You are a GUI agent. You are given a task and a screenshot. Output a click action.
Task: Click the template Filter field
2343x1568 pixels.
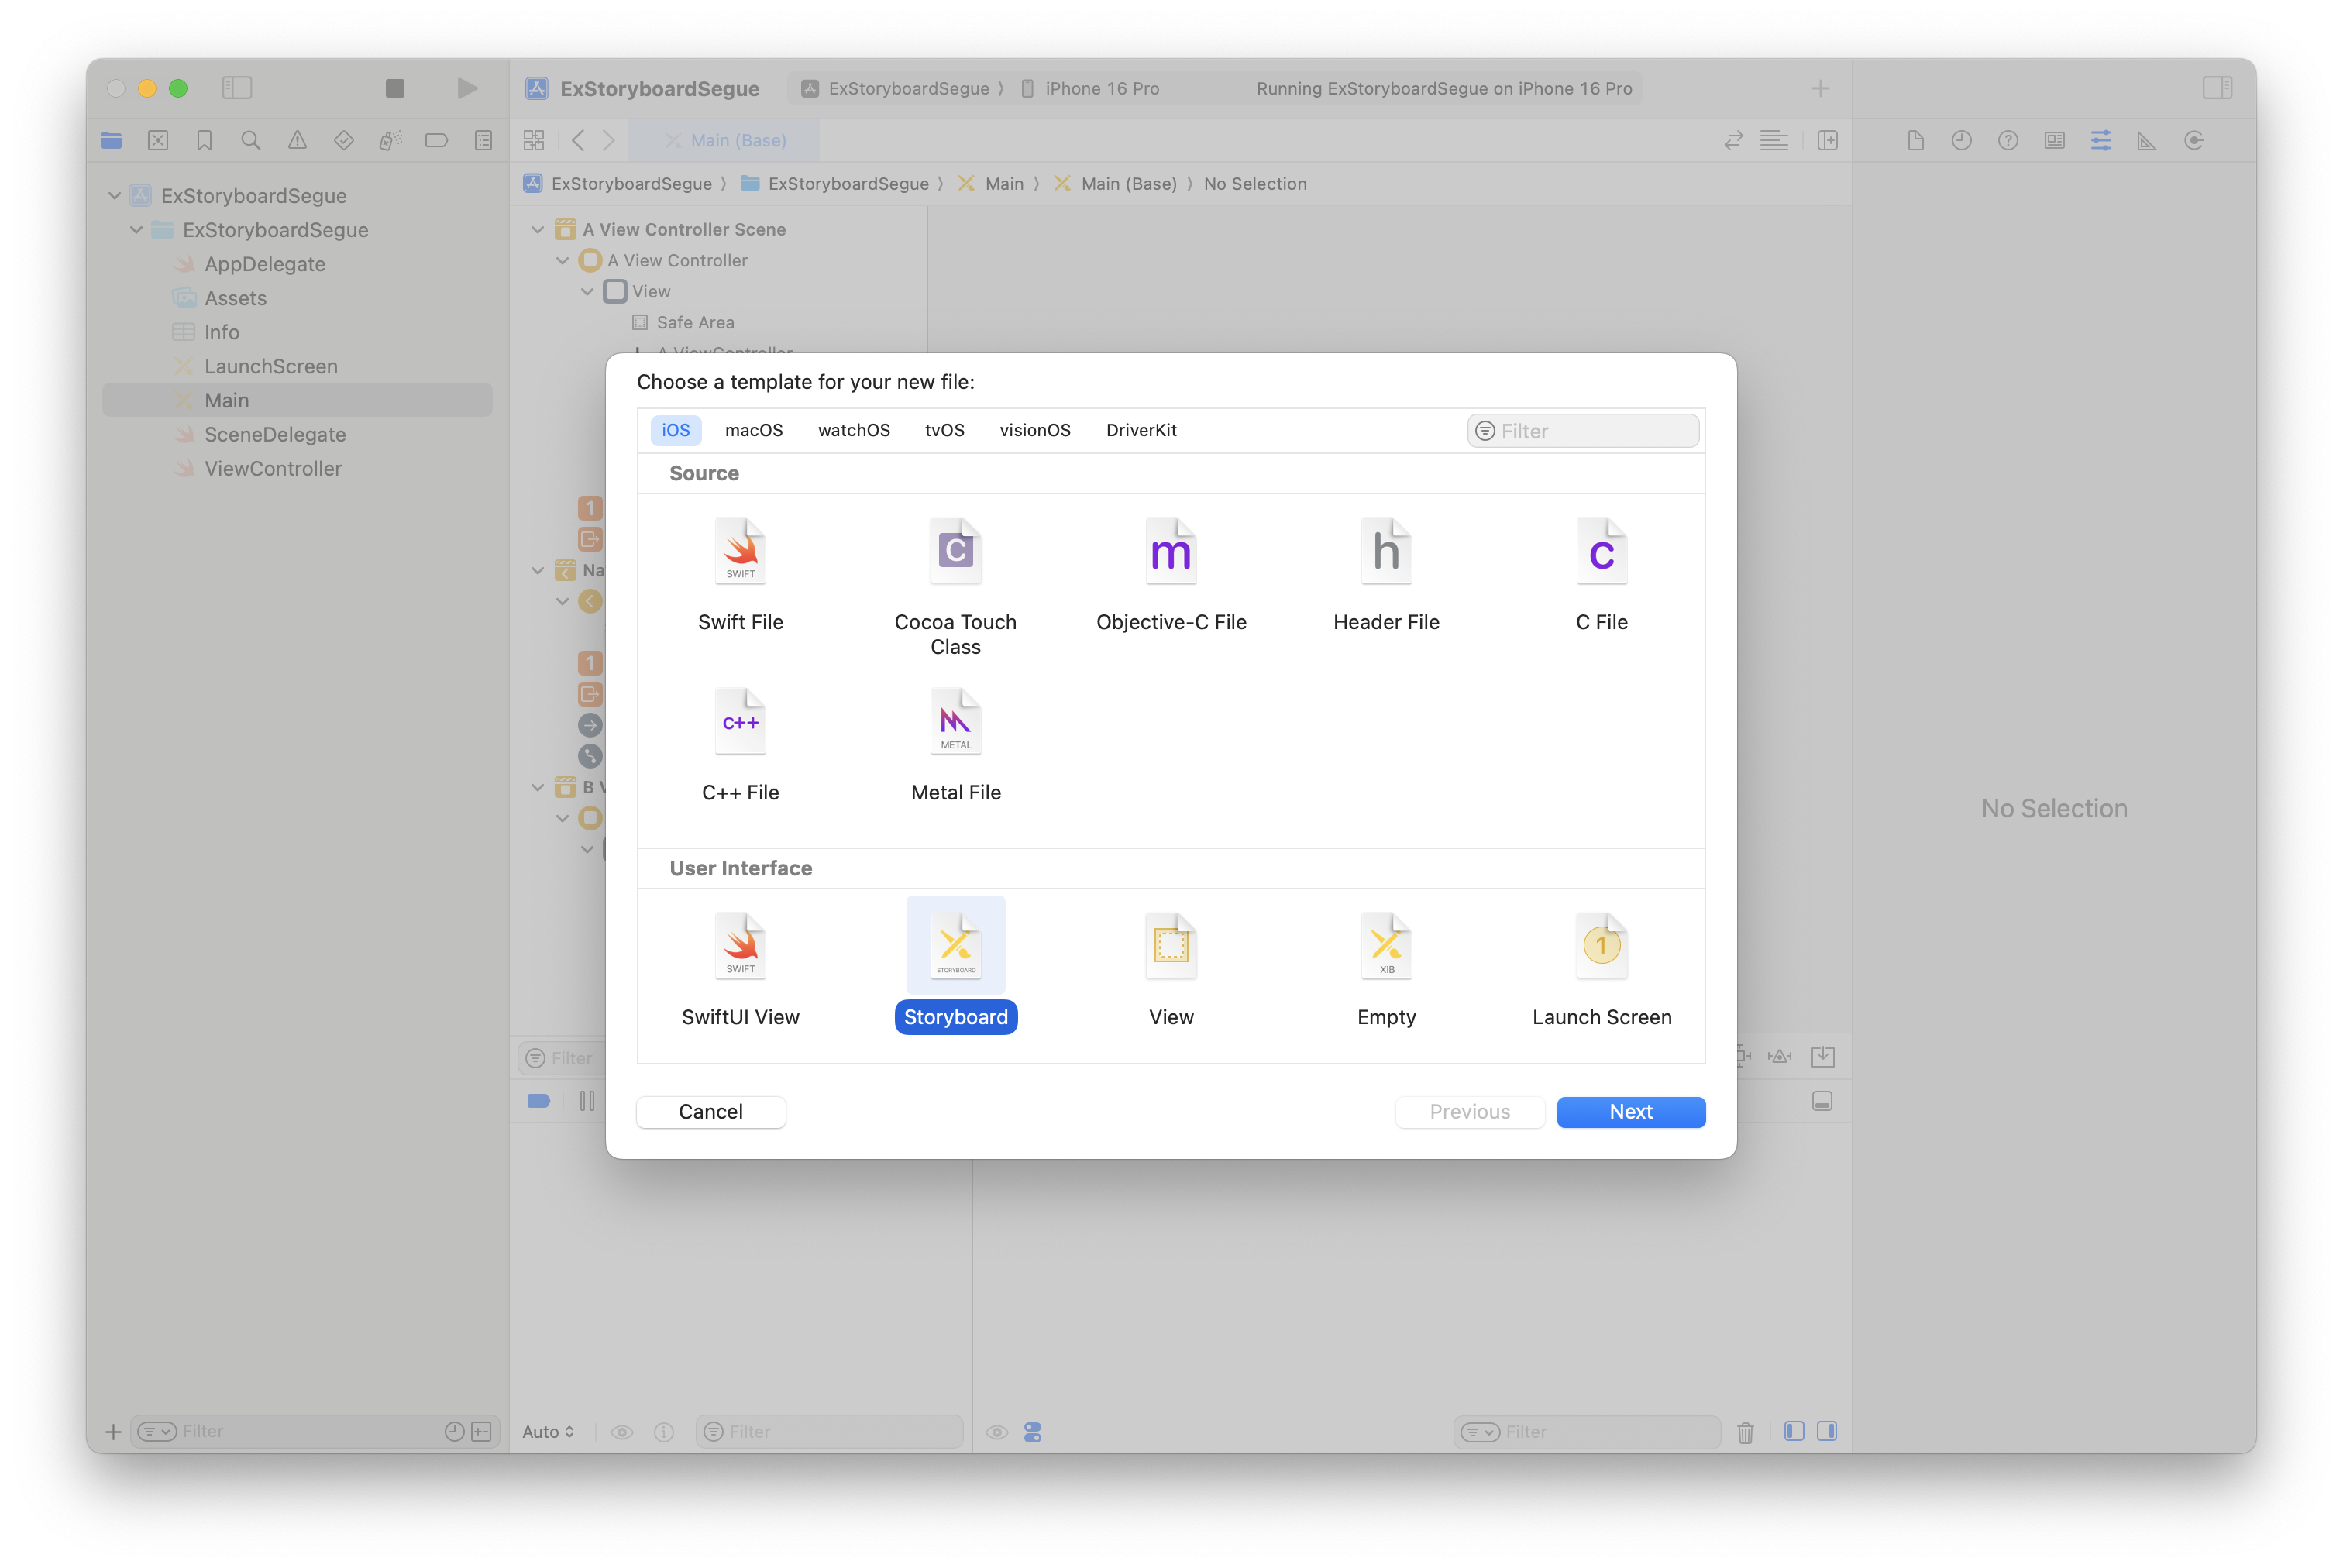coord(1583,431)
